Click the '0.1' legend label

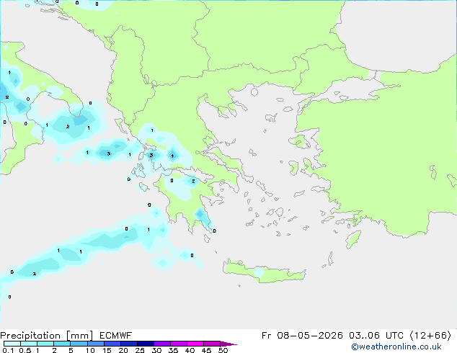pos(8,350)
